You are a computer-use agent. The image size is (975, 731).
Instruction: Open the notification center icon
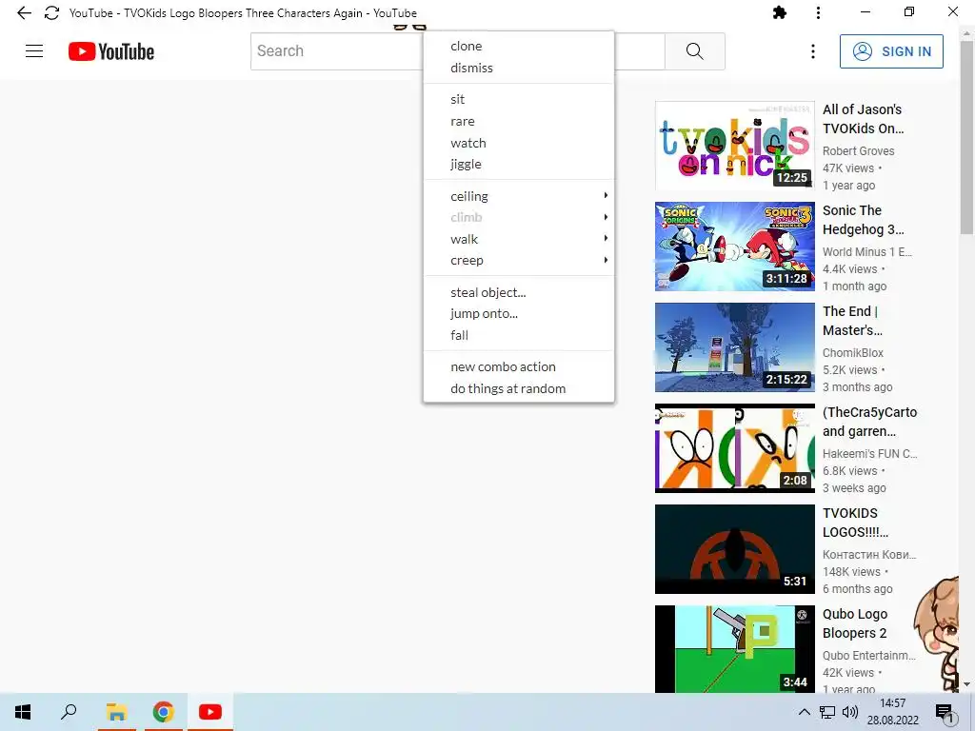pos(945,712)
